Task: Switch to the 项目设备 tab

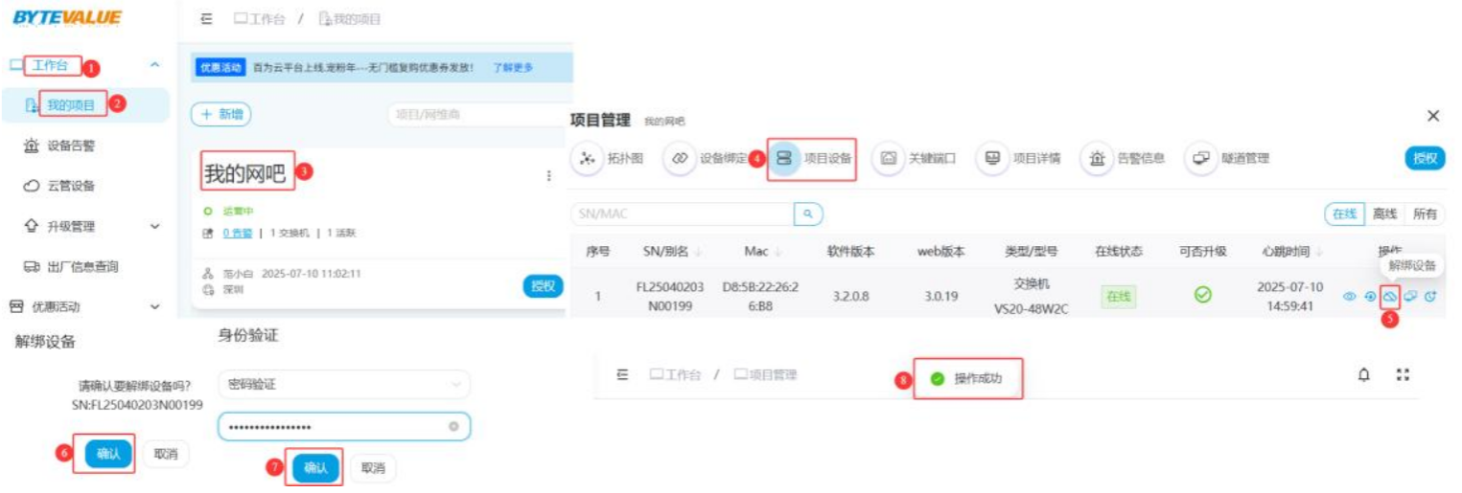Action: coord(813,159)
